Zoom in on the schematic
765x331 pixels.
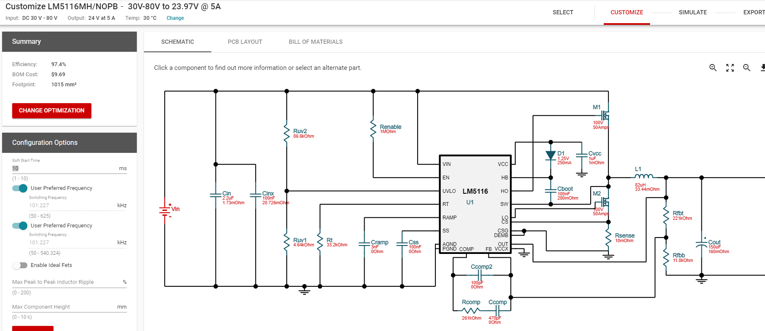point(713,68)
